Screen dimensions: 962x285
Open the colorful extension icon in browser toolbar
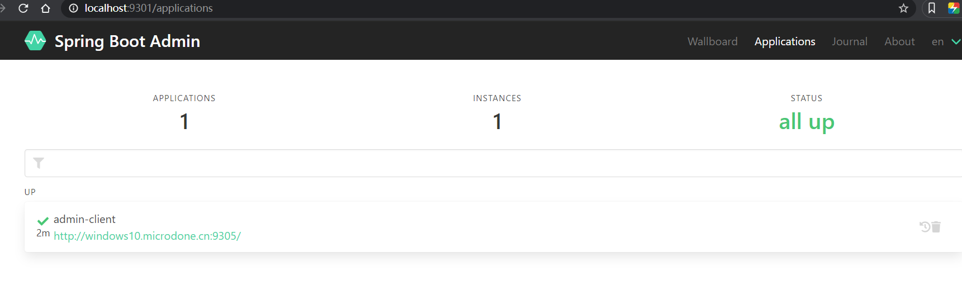(954, 8)
